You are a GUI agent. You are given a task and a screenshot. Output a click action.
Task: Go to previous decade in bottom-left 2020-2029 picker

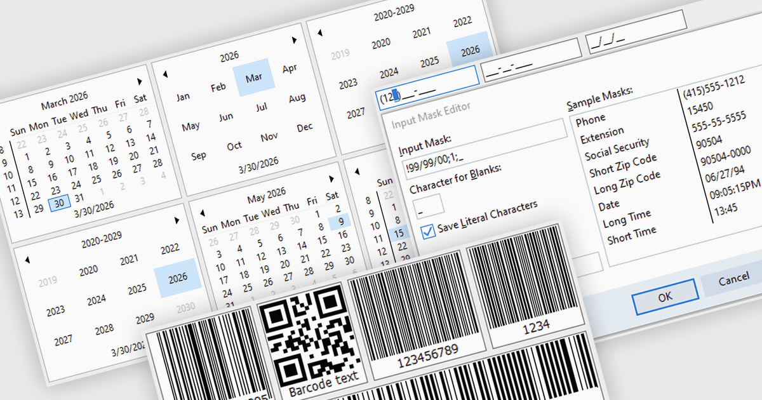[27, 259]
